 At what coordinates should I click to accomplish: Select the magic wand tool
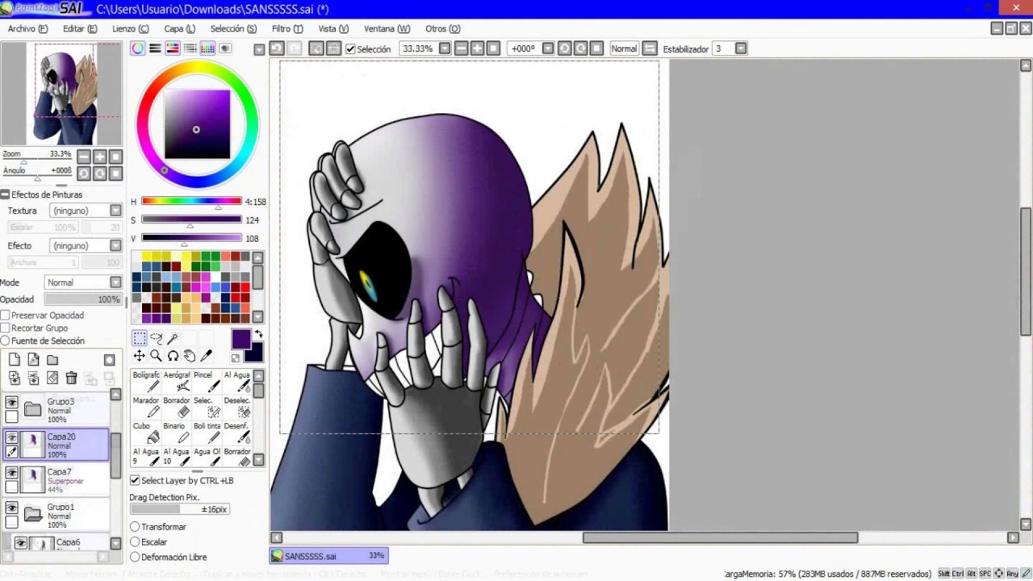[x=173, y=338]
